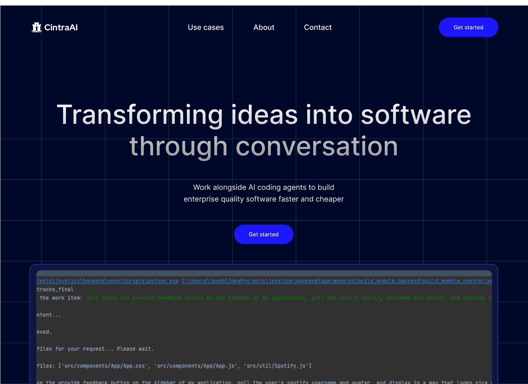This screenshot has height=384, width=528.
Task: Click the gray title bar of terminal preview
Action: point(264,273)
